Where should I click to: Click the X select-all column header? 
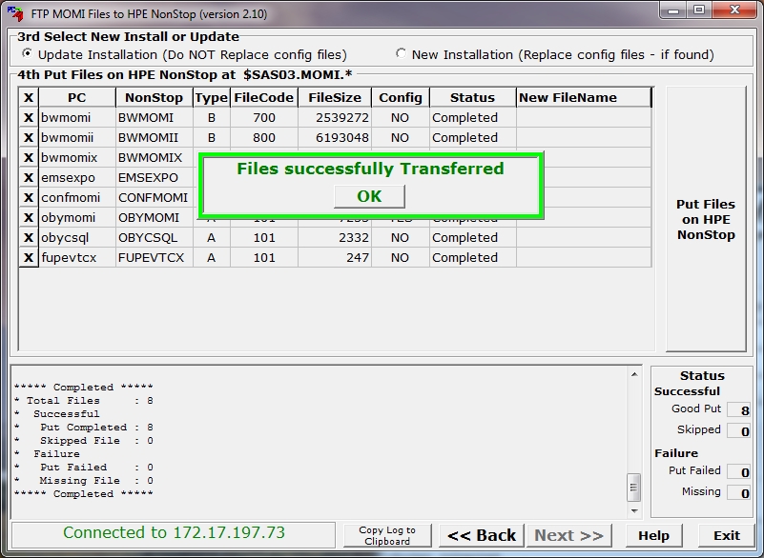point(29,98)
